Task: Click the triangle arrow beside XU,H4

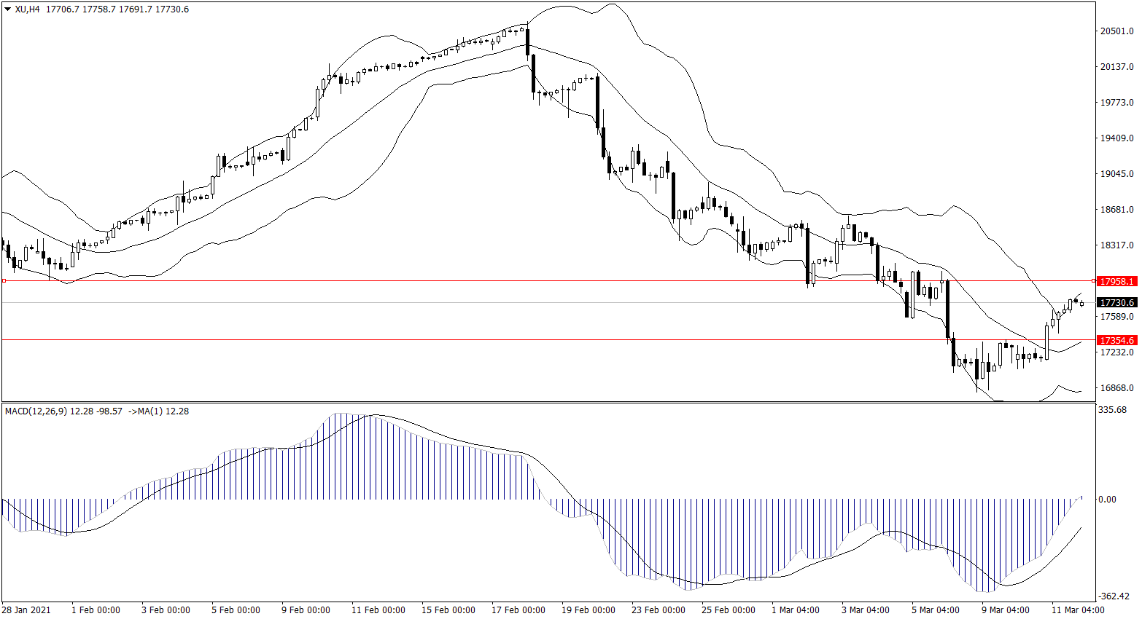Action: tap(8, 9)
